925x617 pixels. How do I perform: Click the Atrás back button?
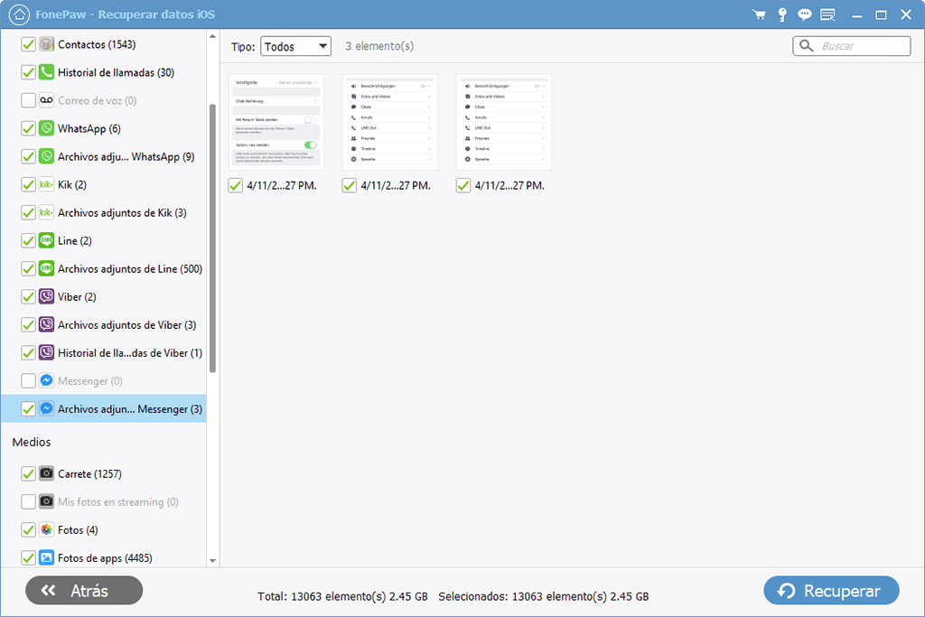(x=84, y=591)
